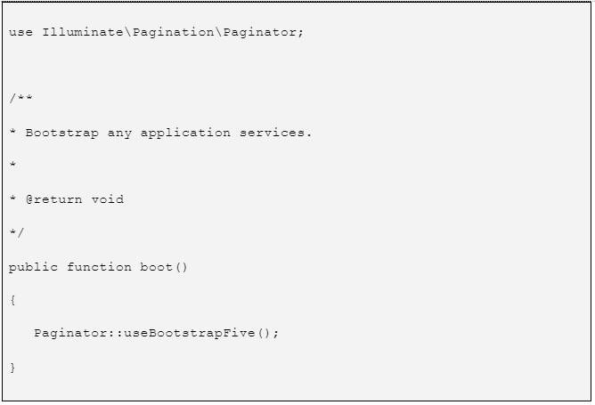
Task: Click the opening curly brace line
Action: 12,300
